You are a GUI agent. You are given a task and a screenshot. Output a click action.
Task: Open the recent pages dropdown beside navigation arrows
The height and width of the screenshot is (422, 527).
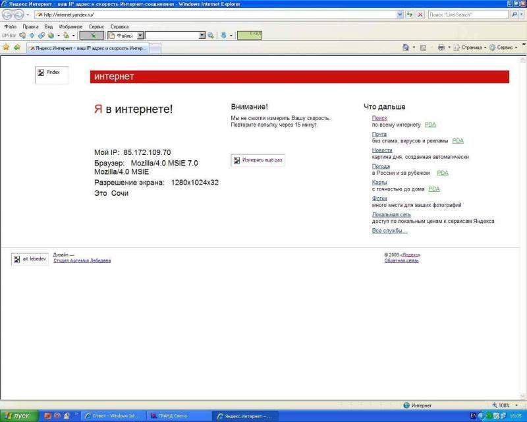28,15
